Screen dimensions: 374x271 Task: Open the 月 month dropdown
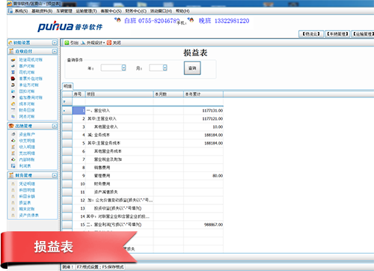[165, 67]
